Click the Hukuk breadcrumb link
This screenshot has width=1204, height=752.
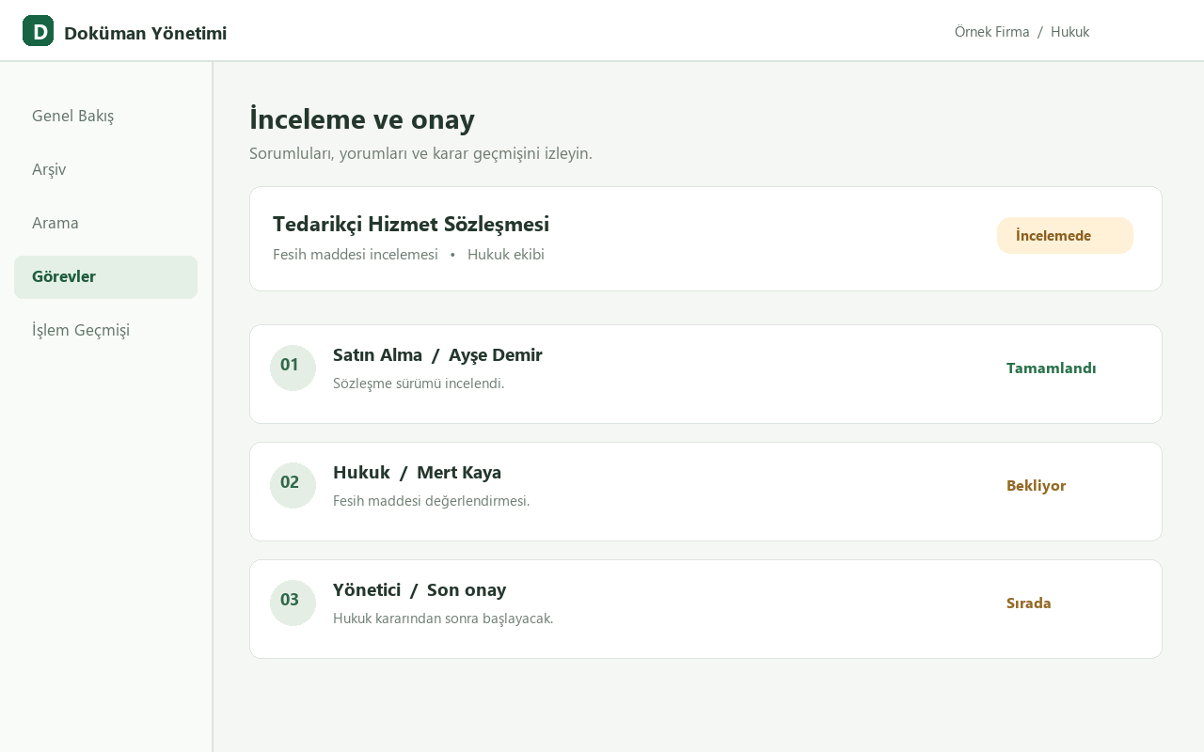[1069, 32]
